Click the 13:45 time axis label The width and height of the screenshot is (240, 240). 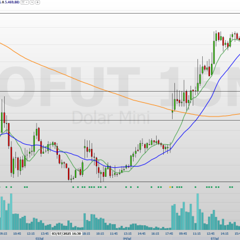[45, 233]
